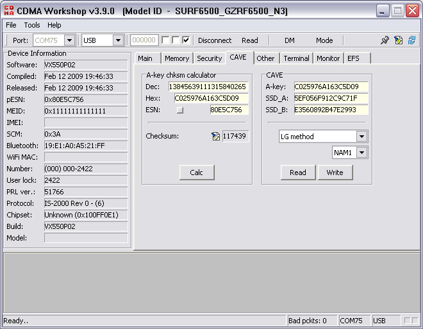Screen dimensions: 423x329
Task: Click the pin window icon in toolbar
Action: click(x=385, y=40)
